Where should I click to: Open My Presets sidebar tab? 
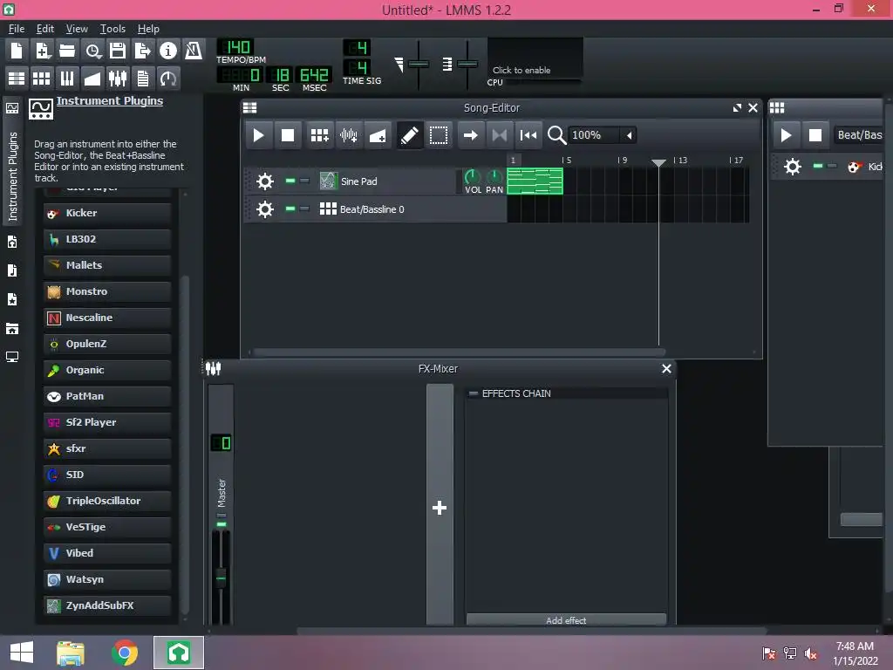point(12,300)
